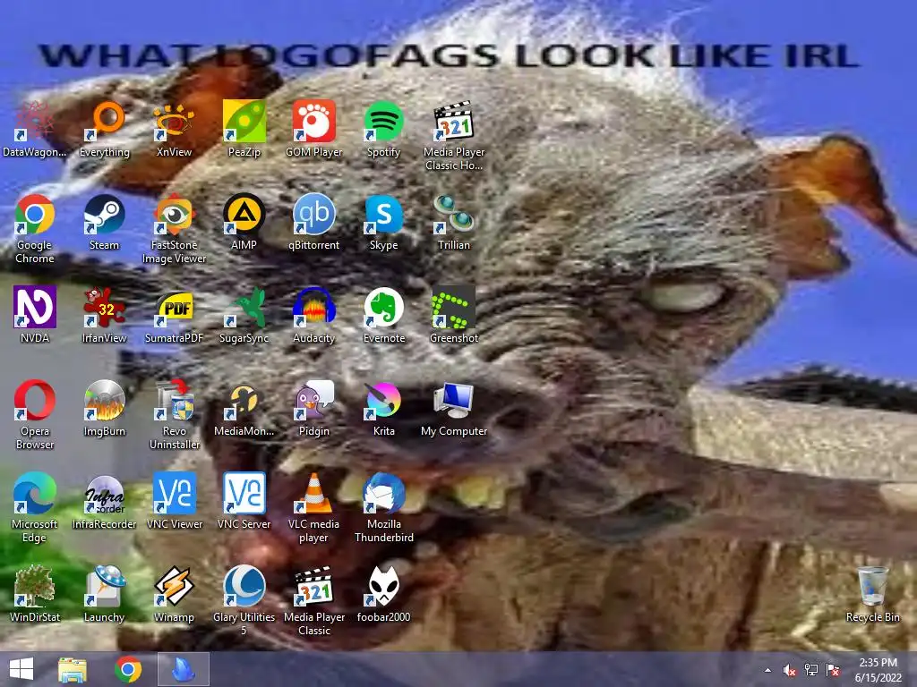This screenshot has height=687, width=917.
Task: Open the DataWagon desktop shortcut
Action: point(35,130)
